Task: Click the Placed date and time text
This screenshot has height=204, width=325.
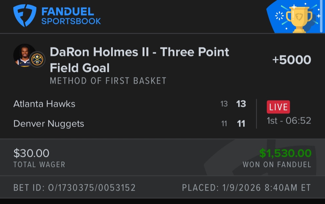Action: pyautogui.click(x=246, y=188)
